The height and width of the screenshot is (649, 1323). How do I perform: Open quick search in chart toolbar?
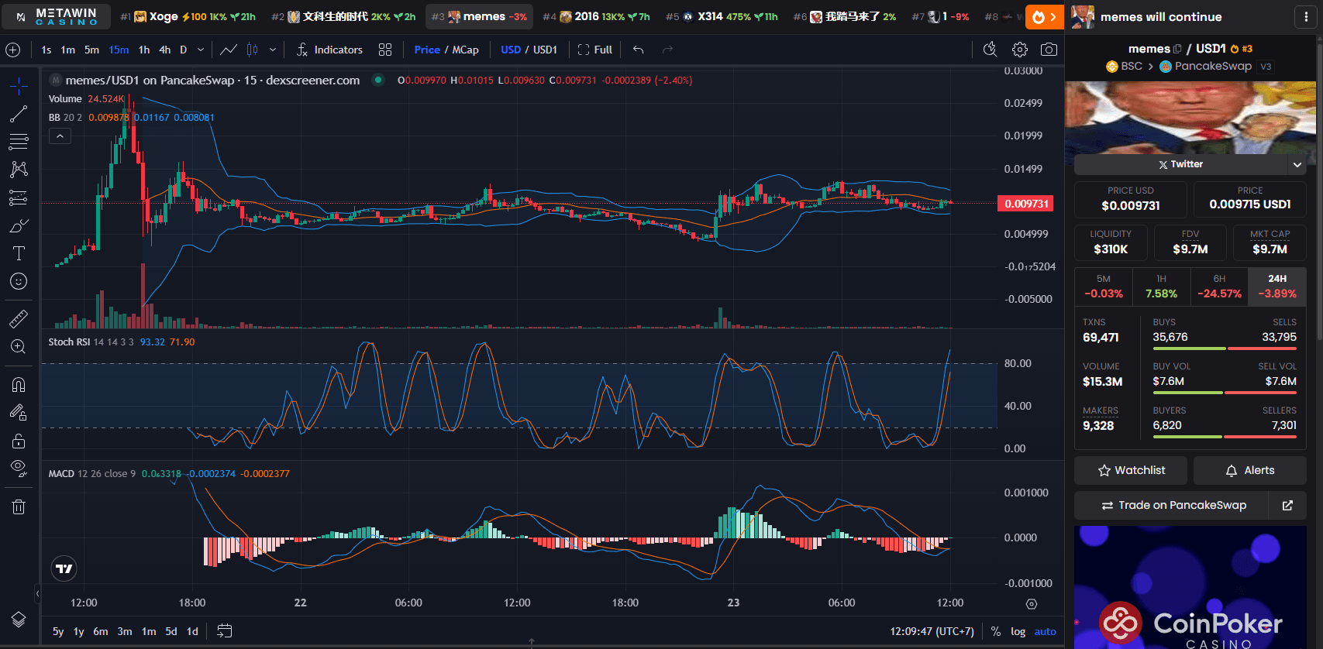(990, 50)
